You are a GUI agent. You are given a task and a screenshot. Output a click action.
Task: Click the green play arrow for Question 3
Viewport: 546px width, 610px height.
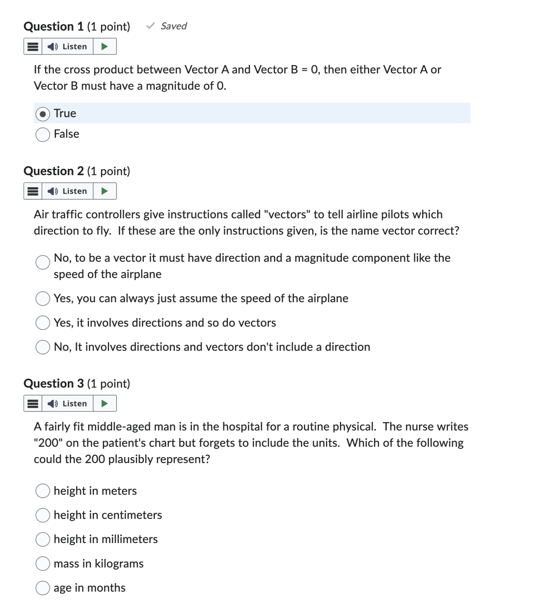coord(105,403)
